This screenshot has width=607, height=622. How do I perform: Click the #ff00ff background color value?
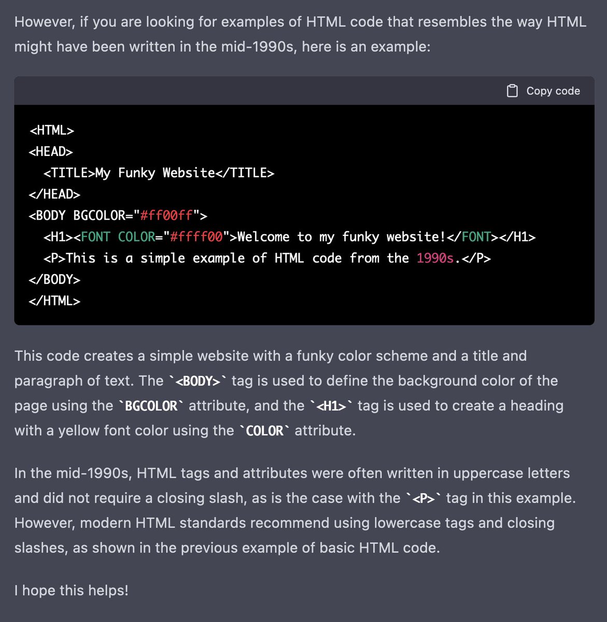coord(166,216)
